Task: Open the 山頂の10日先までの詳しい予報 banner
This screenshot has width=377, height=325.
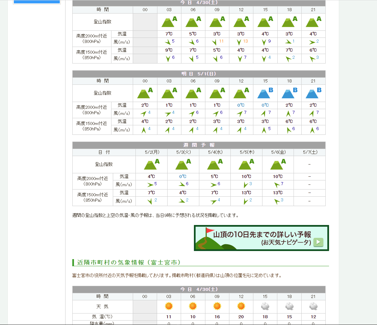Action: [261, 238]
